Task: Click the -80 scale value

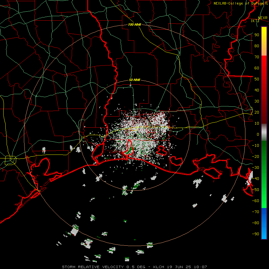Action: (x=256, y=223)
